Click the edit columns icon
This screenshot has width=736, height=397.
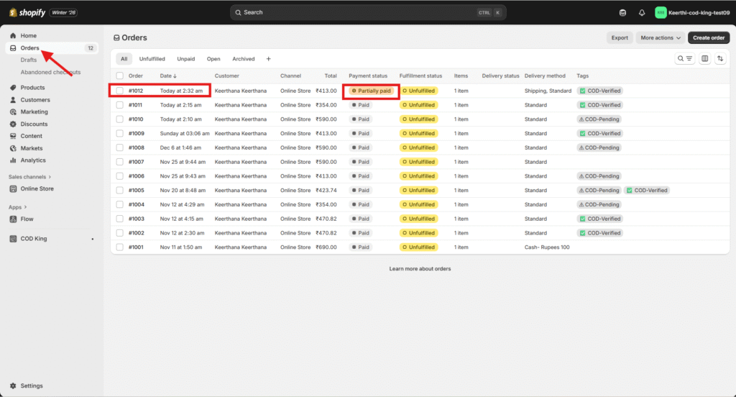point(704,59)
